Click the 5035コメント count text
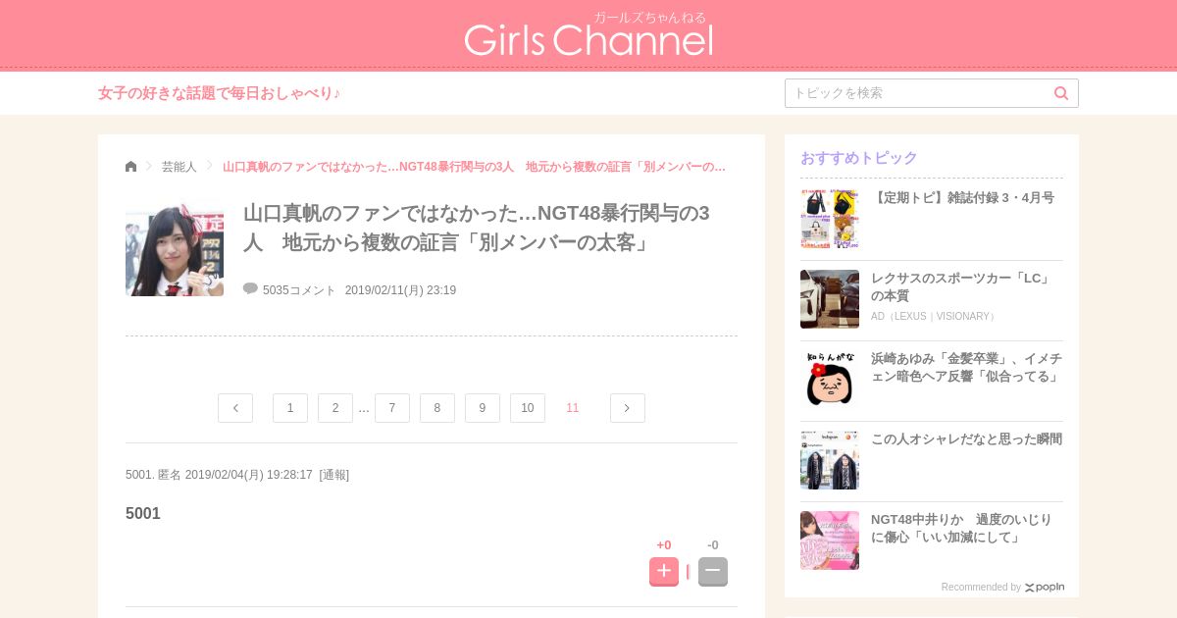This screenshot has width=1177, height=618. pyautogui.click(x=299, y=290)
